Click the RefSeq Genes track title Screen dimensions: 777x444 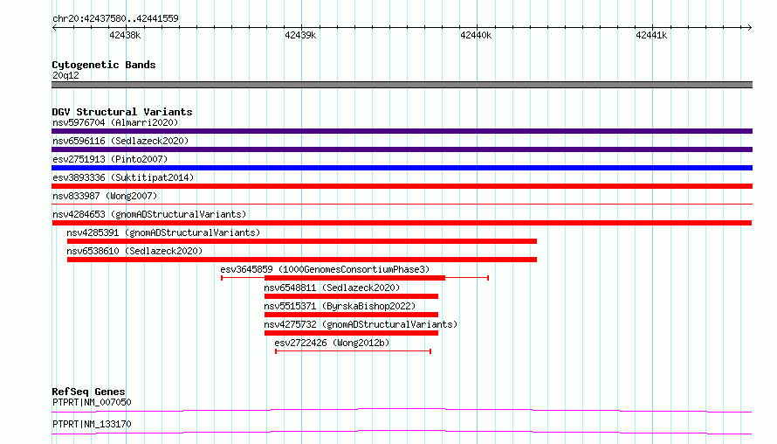coord(88,392)
